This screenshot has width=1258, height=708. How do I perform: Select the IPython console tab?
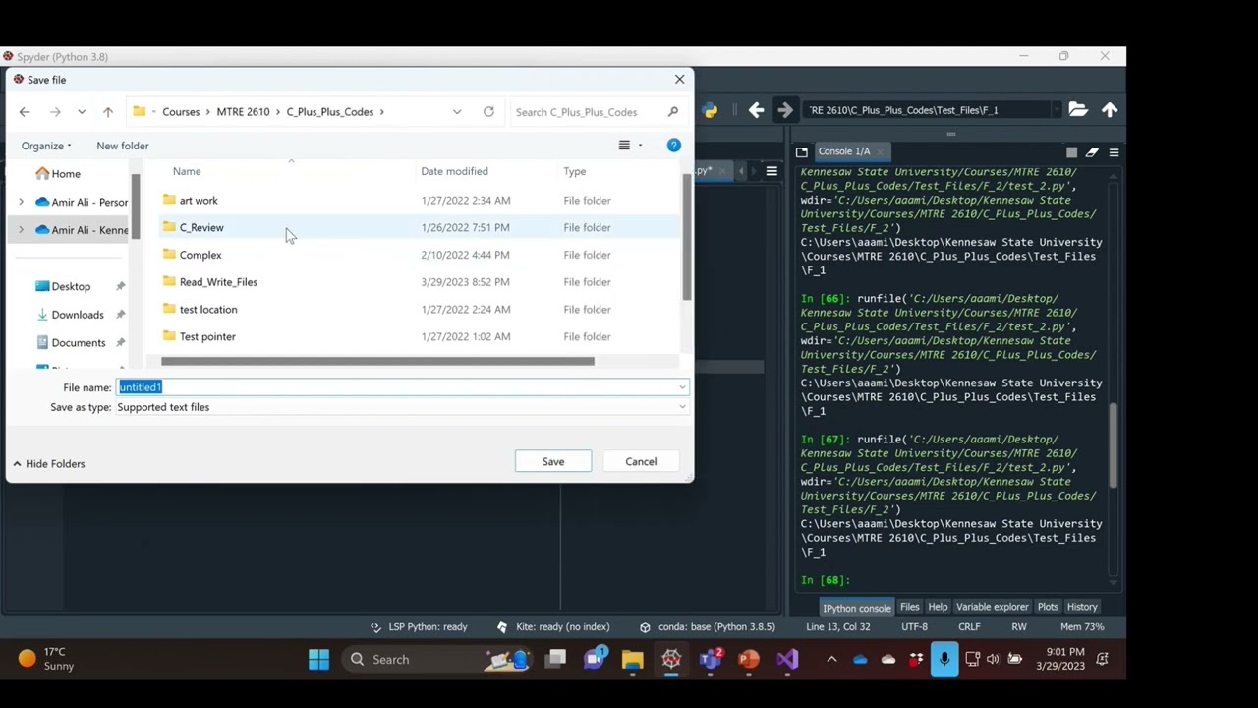(x=856, y=608)
